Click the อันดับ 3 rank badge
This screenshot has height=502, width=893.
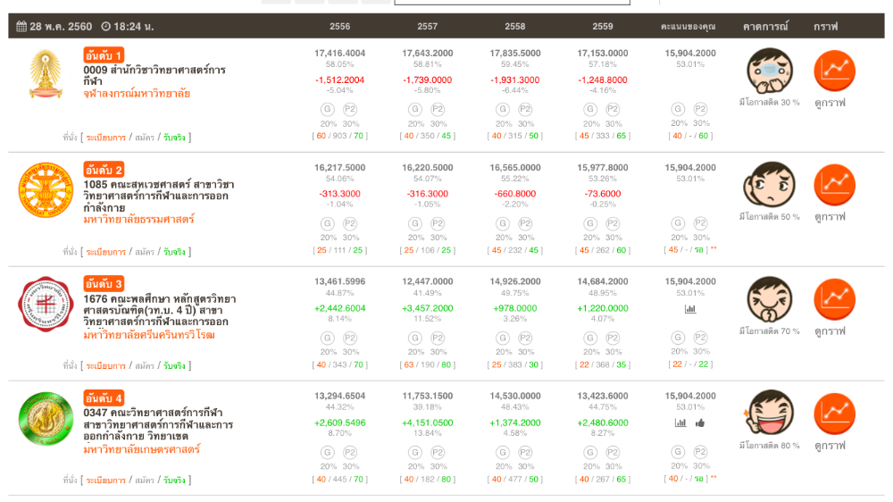tap(104, 284)
